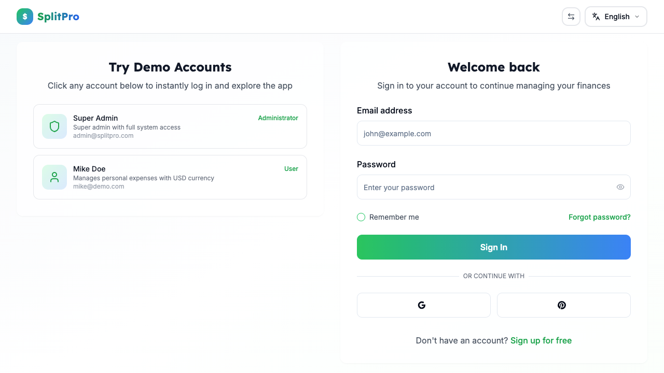Click the email address input field
The height and width of the screenshot is (373, 664).
[494, 133]
